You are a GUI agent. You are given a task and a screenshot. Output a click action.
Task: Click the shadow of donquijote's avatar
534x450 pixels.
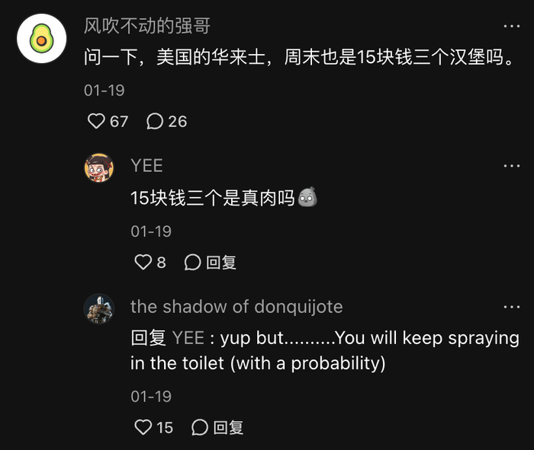98,308
